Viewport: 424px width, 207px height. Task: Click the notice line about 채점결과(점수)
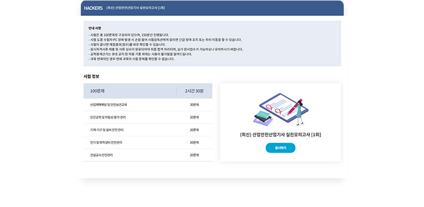pos(127,45)
